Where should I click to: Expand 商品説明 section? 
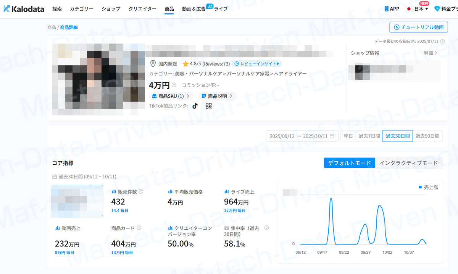pos(217,96)
